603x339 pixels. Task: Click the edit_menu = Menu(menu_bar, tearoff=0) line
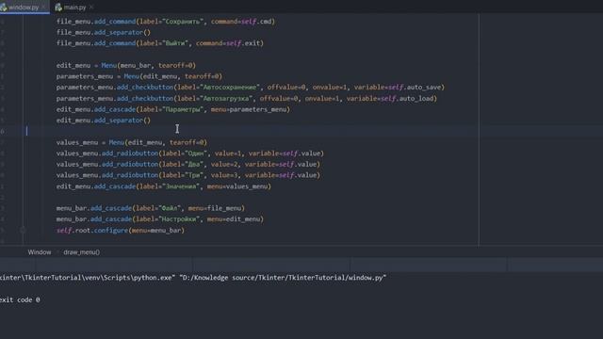tap(125, 65)
